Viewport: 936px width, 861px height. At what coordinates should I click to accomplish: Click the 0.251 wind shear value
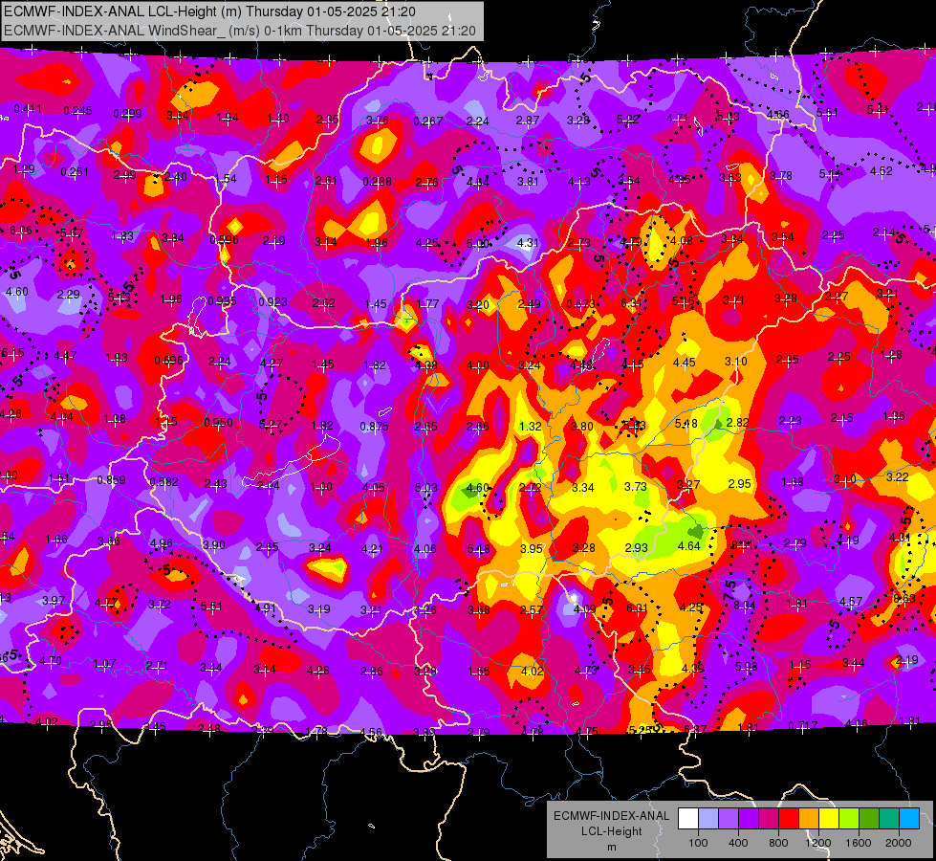tap(75, 172)
